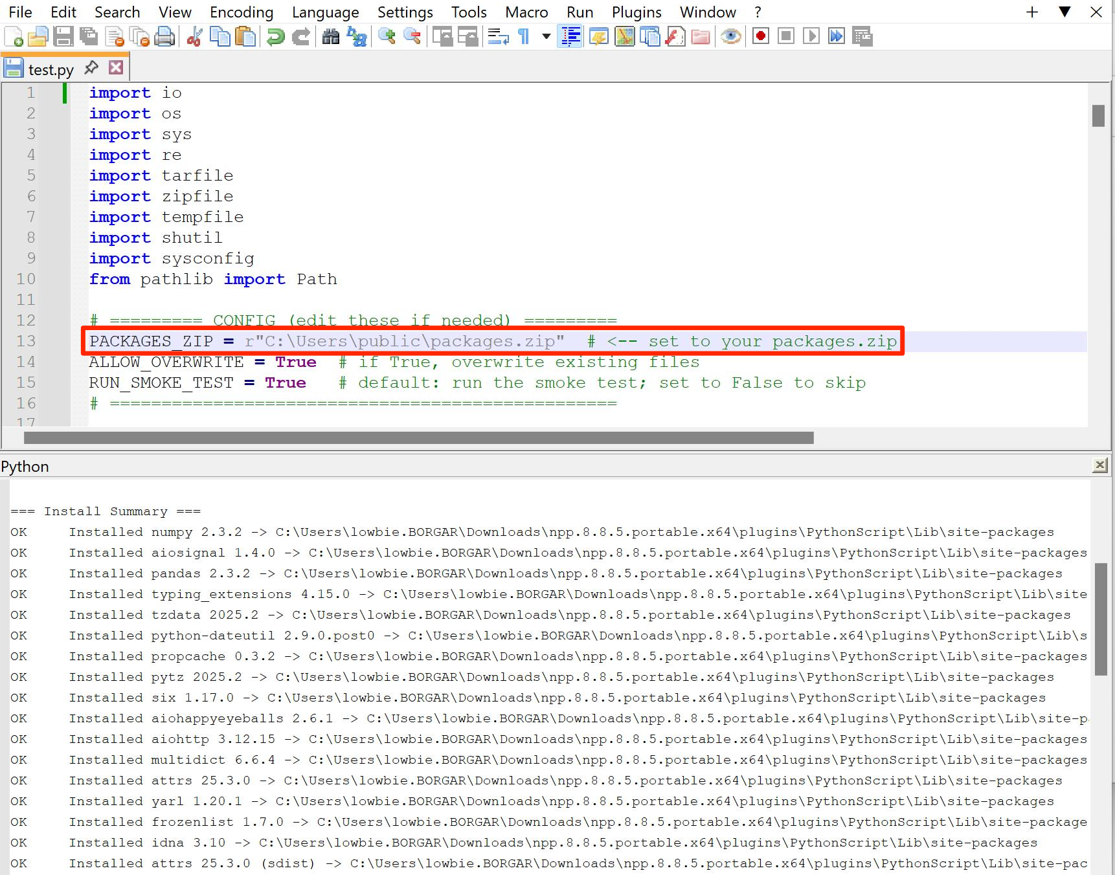
Task: Pin the test.py tab
Action: [91, 67]
